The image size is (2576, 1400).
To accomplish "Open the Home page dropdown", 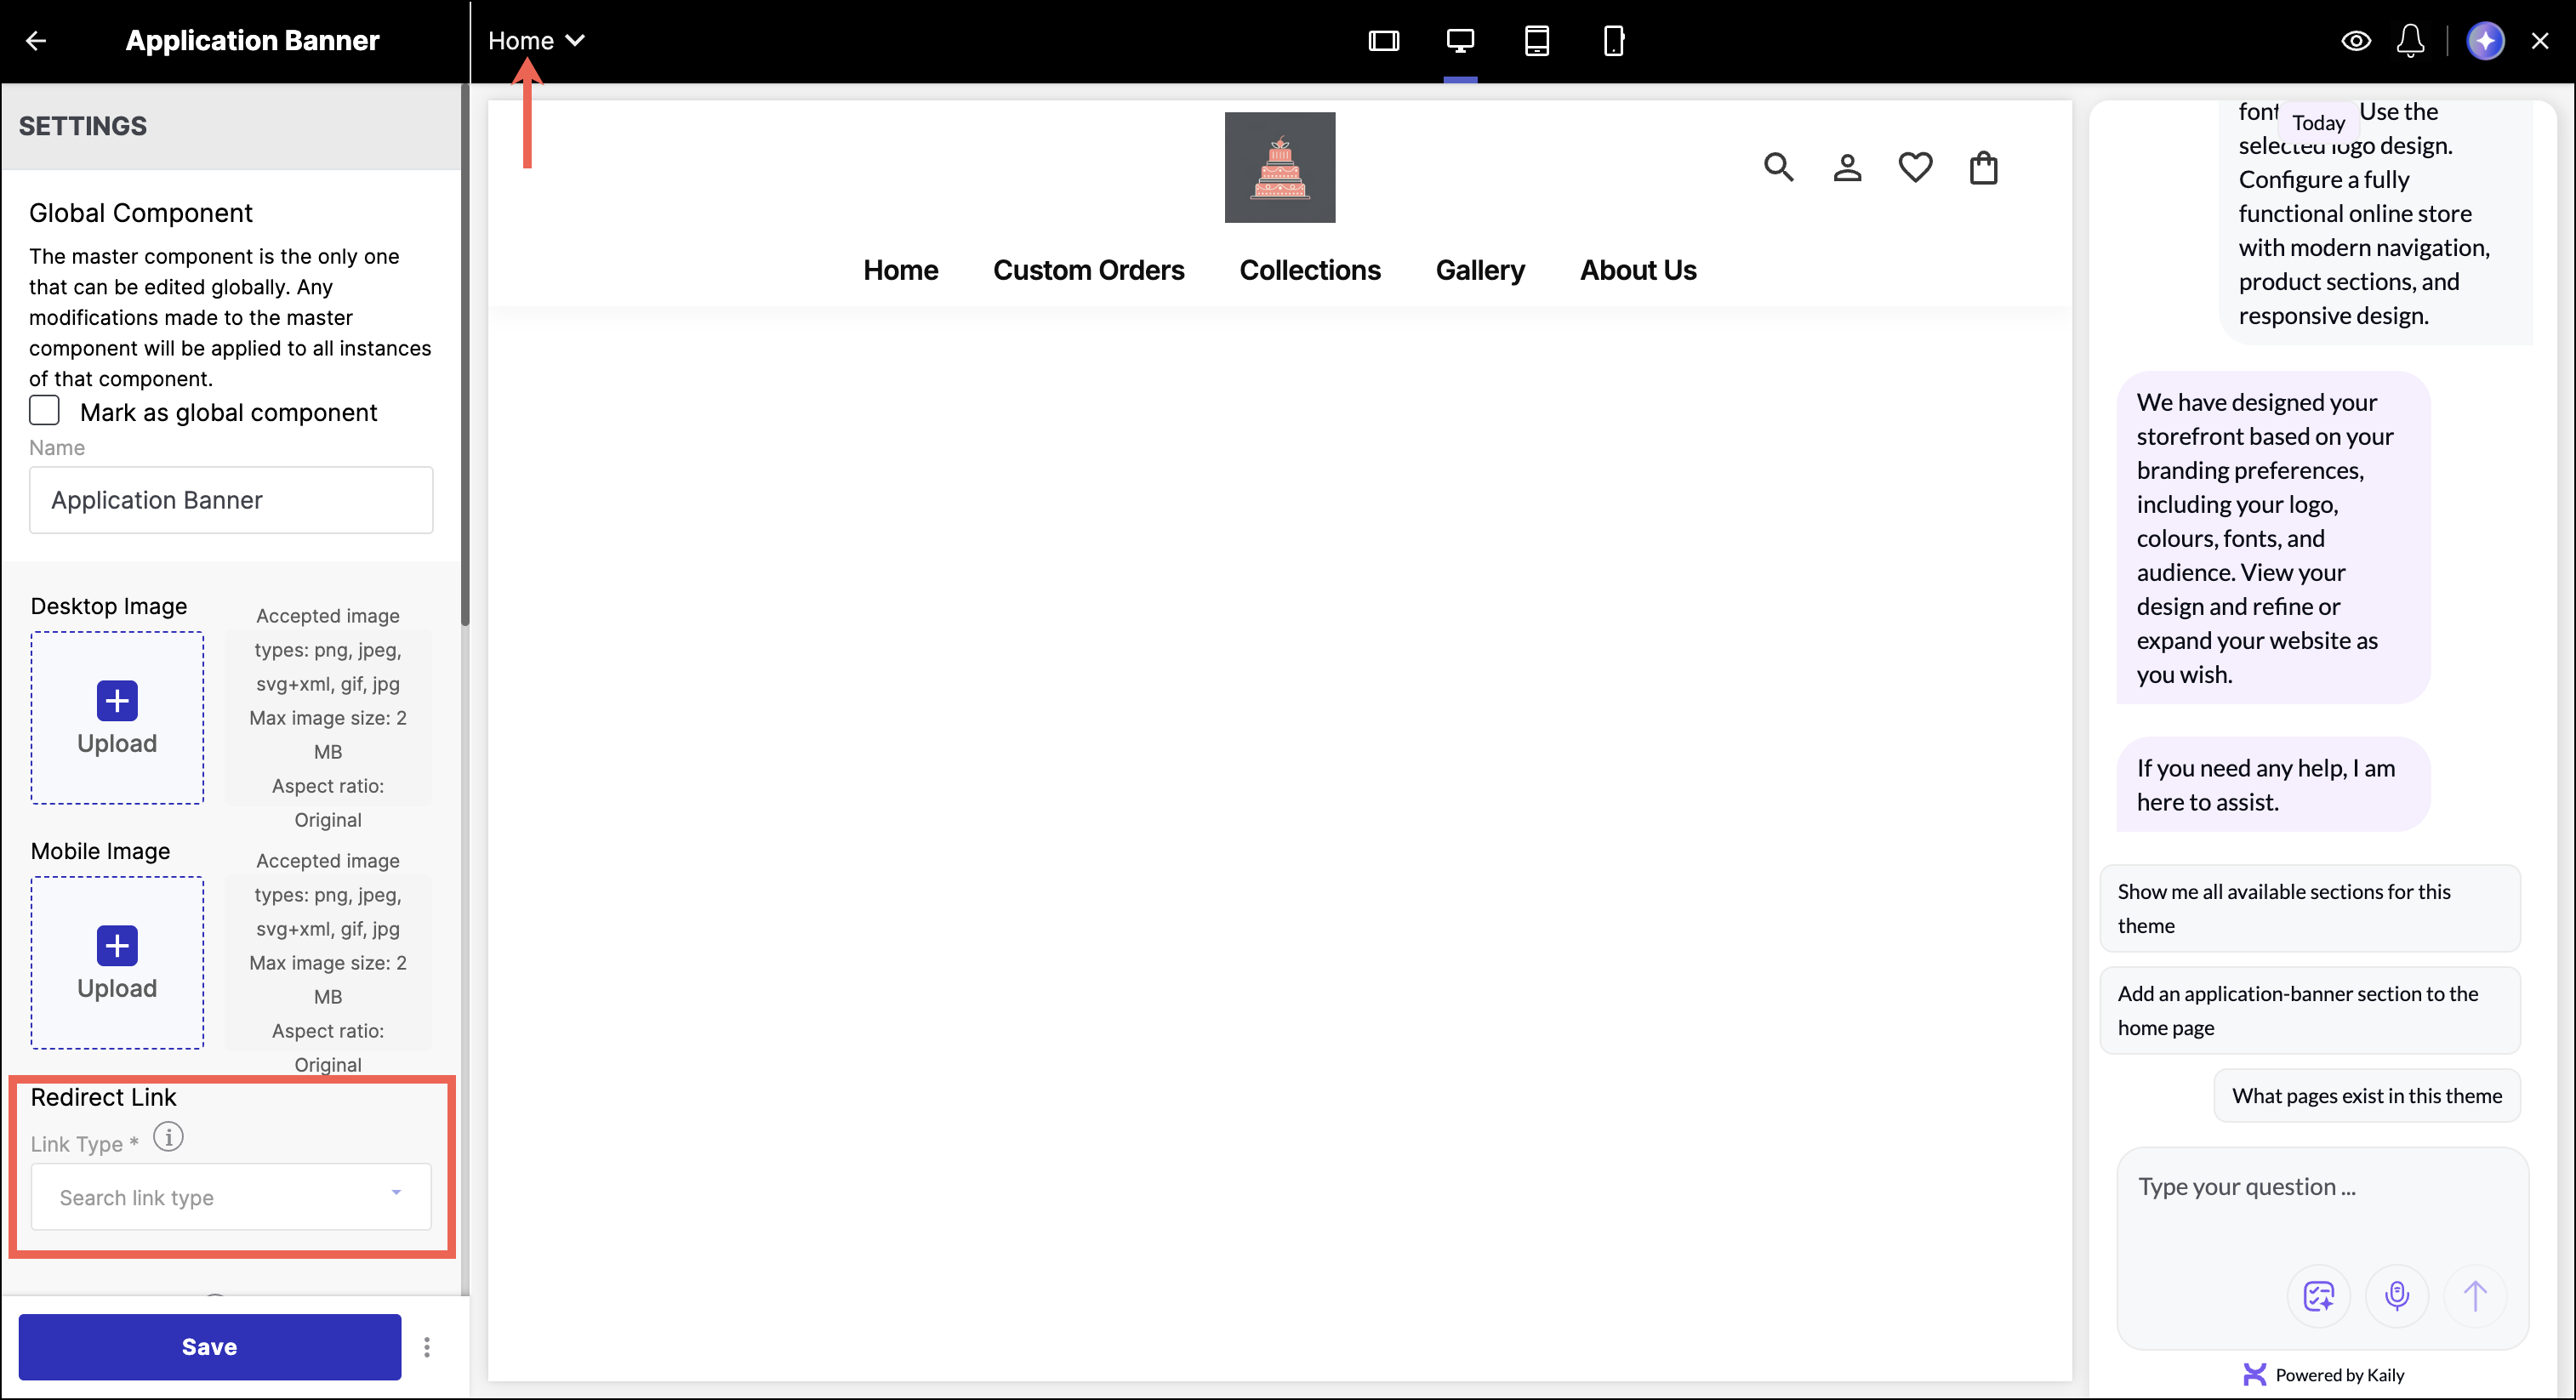I will click(x=536, y=41).
